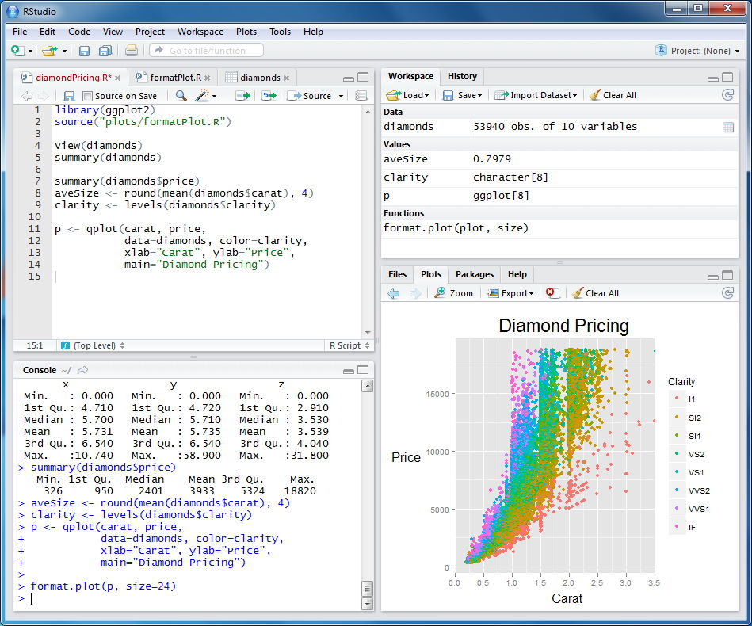Screen dimensions: 752x626
Task: Open the Tools menu
Action: (280, 32)
